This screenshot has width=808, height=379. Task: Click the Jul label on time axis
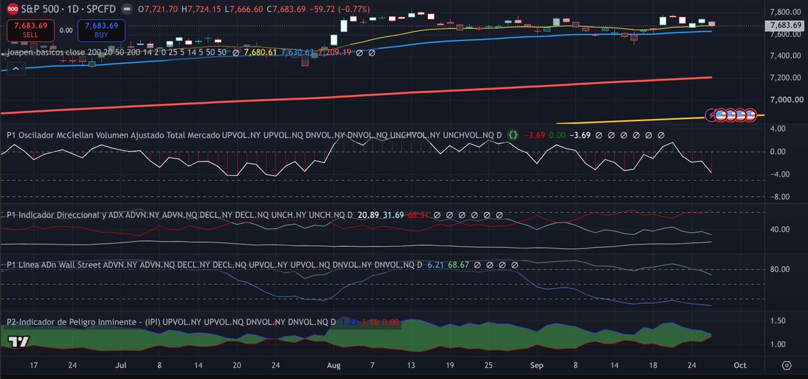121,366
